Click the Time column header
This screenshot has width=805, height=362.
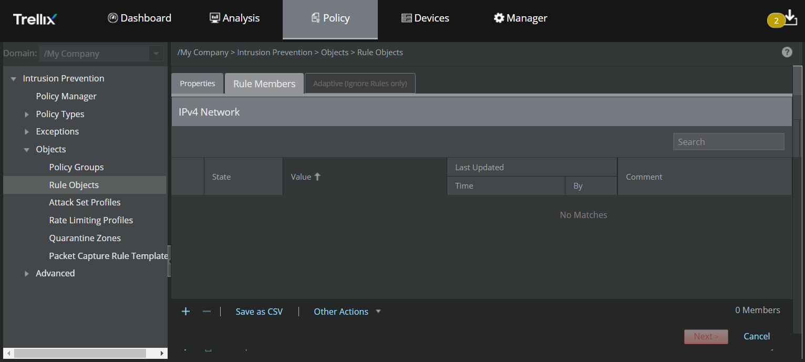click(x=506, y=185)
